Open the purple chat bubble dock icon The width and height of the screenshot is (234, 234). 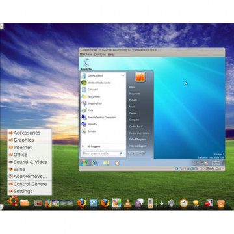(x=139, y=203)
